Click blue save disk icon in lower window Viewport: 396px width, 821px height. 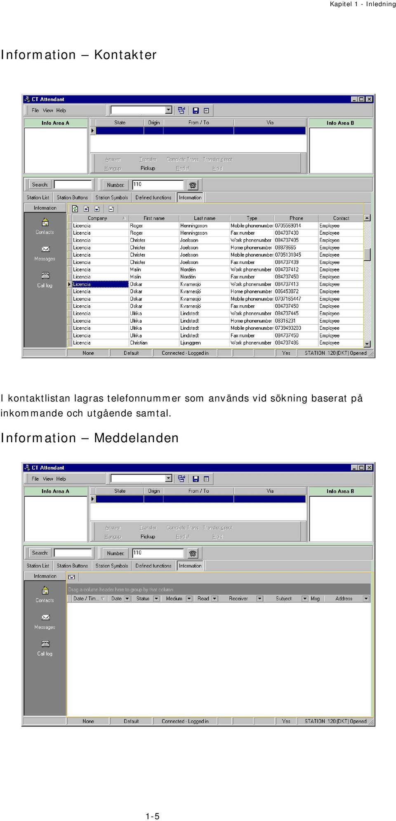click(x=196, y=479)
